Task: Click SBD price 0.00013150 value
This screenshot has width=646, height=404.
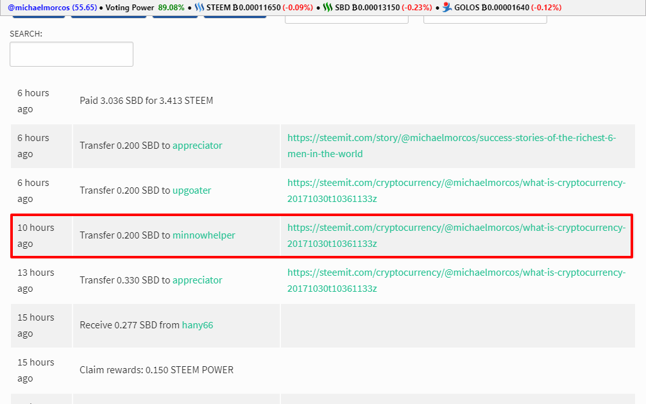Action: pyautogui.click(x=376, y=8)
